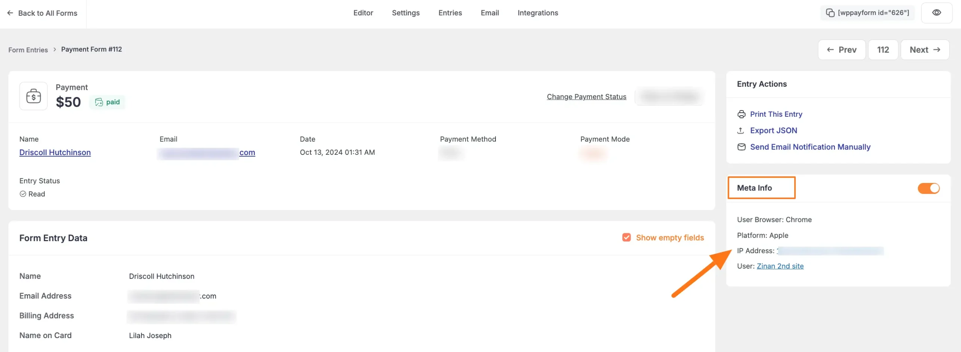Click the Read status checkmark icon
The image size is (961, 352).
click(x=23, y=194)
